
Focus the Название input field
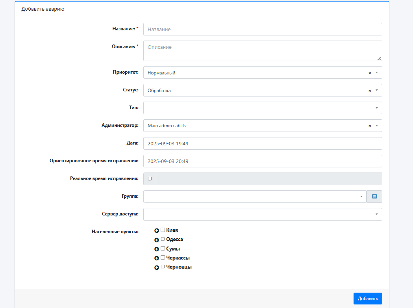(263, 29)
